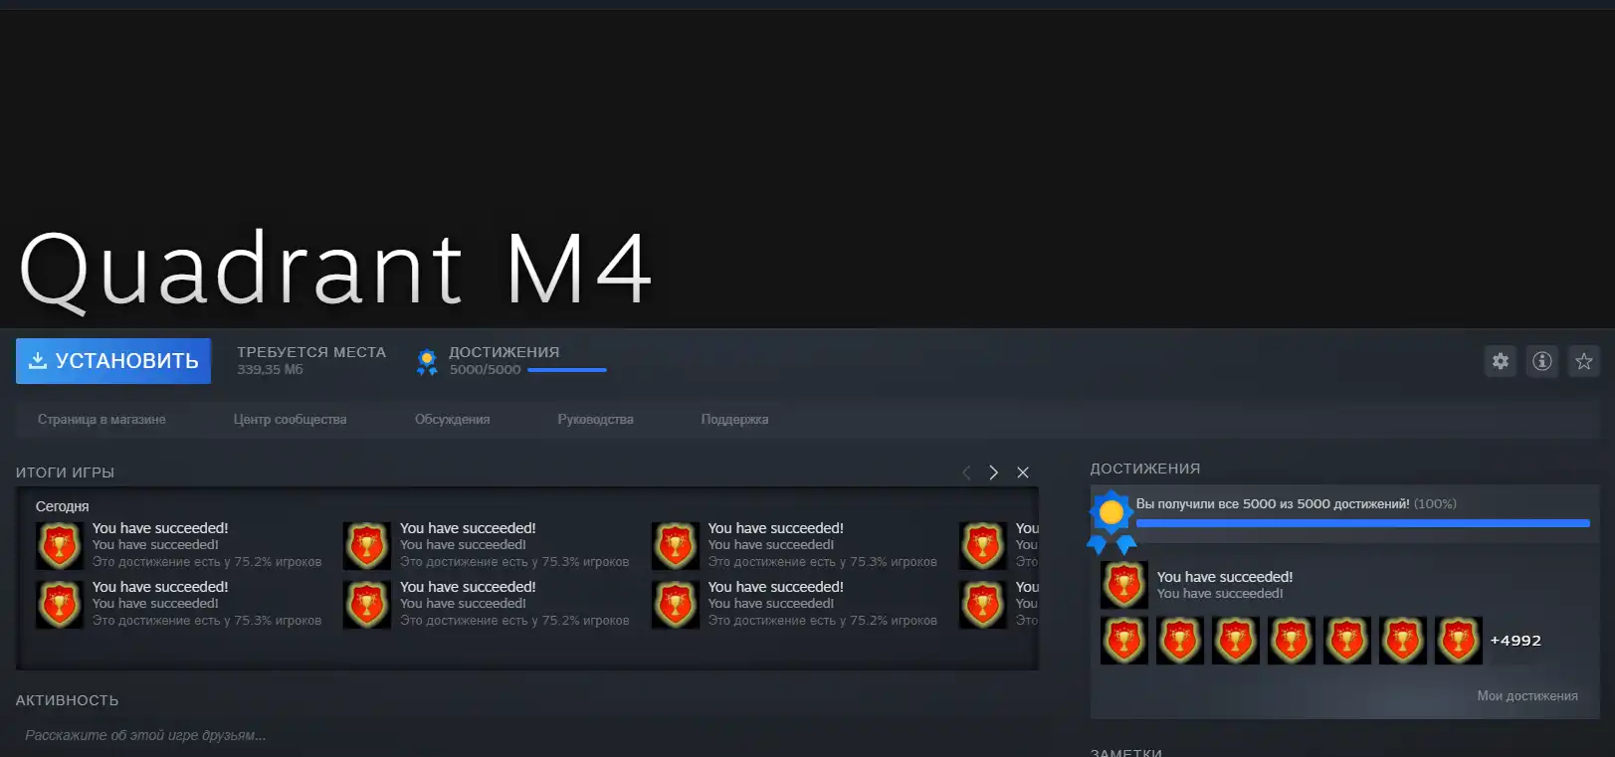Open Мои достижения link
Viewport: 1615px width, 757px height.
point(1527,696)
